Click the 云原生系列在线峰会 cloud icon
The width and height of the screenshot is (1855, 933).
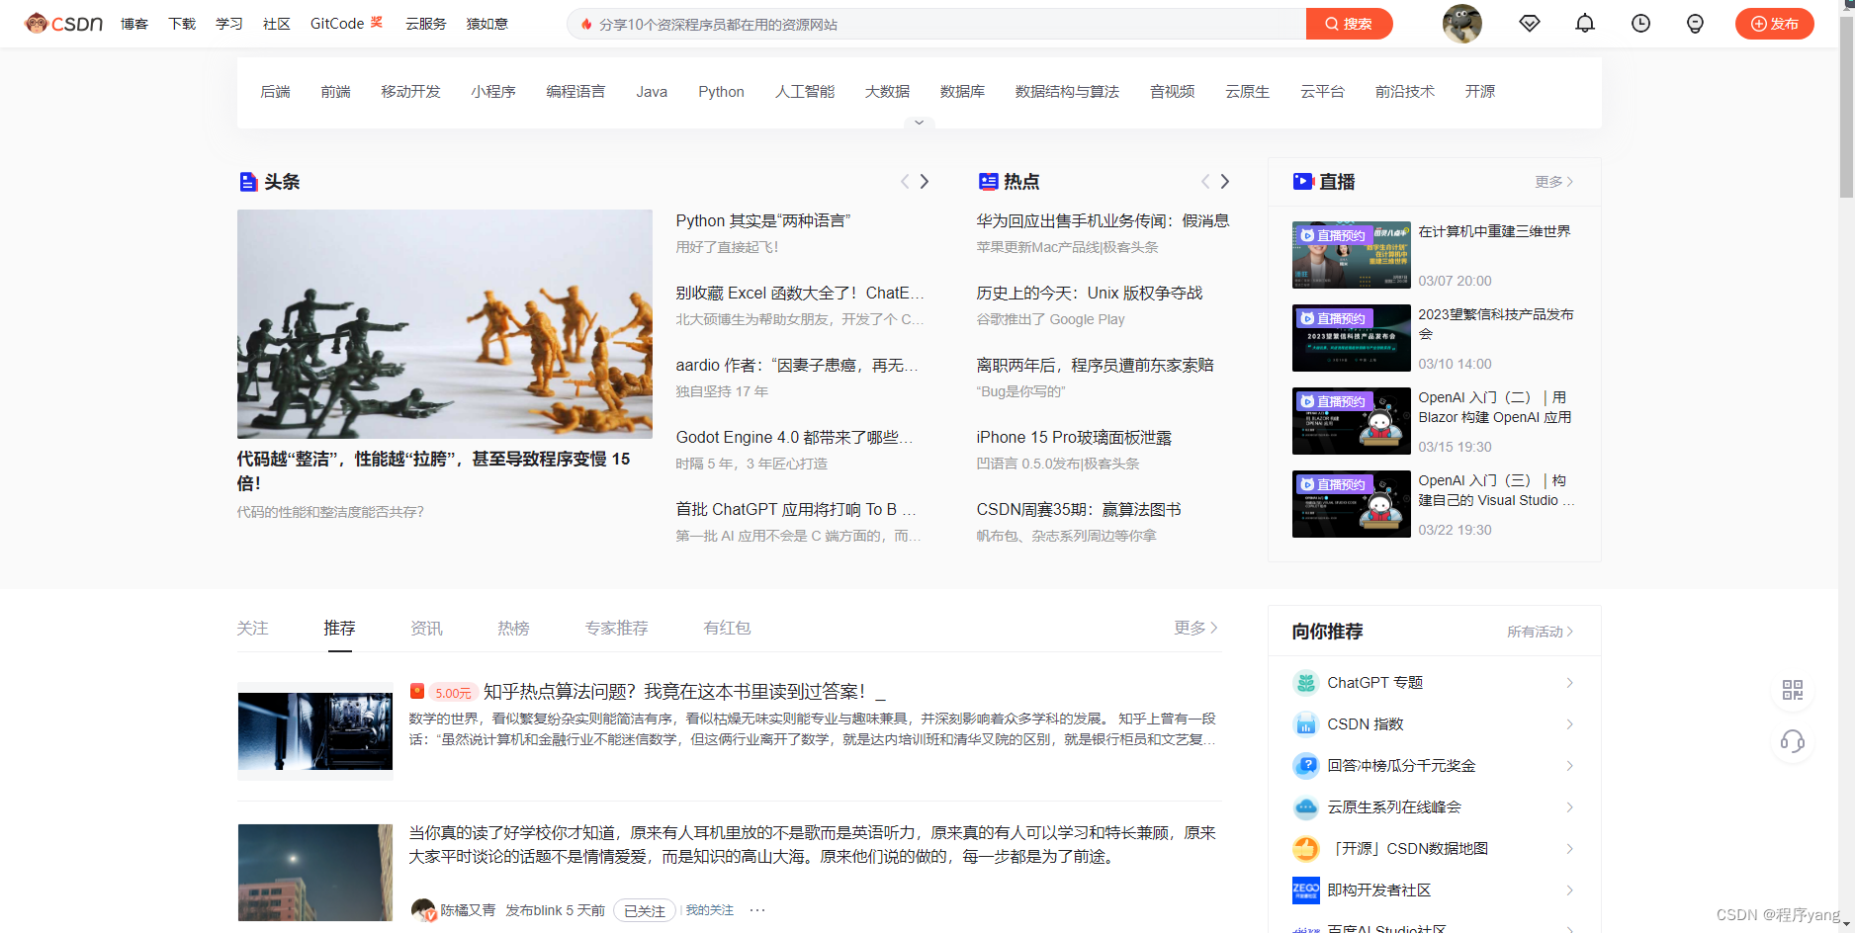click(1306, 807)
